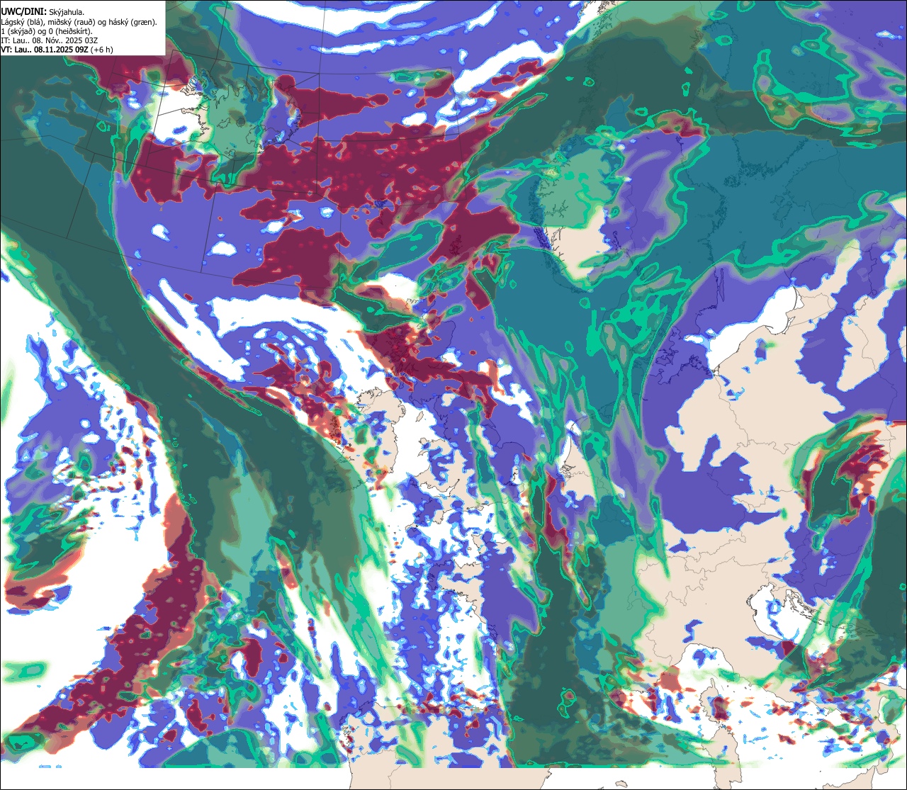The height and width of the screenshot is (790, 907).
Task: Click the '1 (skýjað) og 0 (heiðskírt).' line
Action: click(x=46, y=30)
